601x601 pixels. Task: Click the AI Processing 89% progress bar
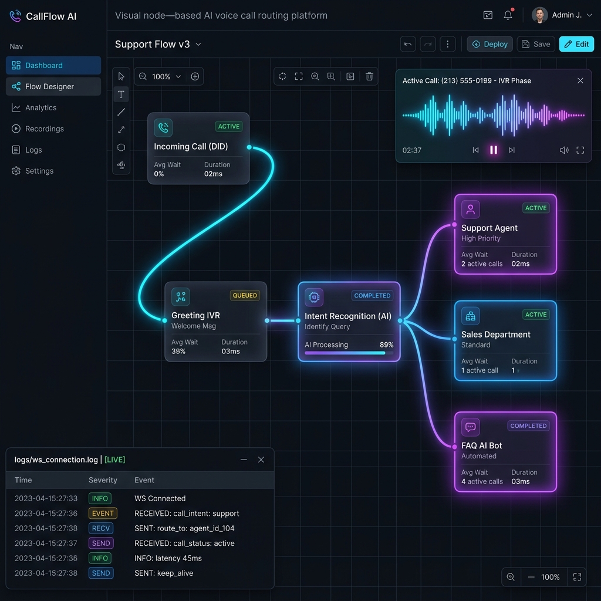pos(349,353)
